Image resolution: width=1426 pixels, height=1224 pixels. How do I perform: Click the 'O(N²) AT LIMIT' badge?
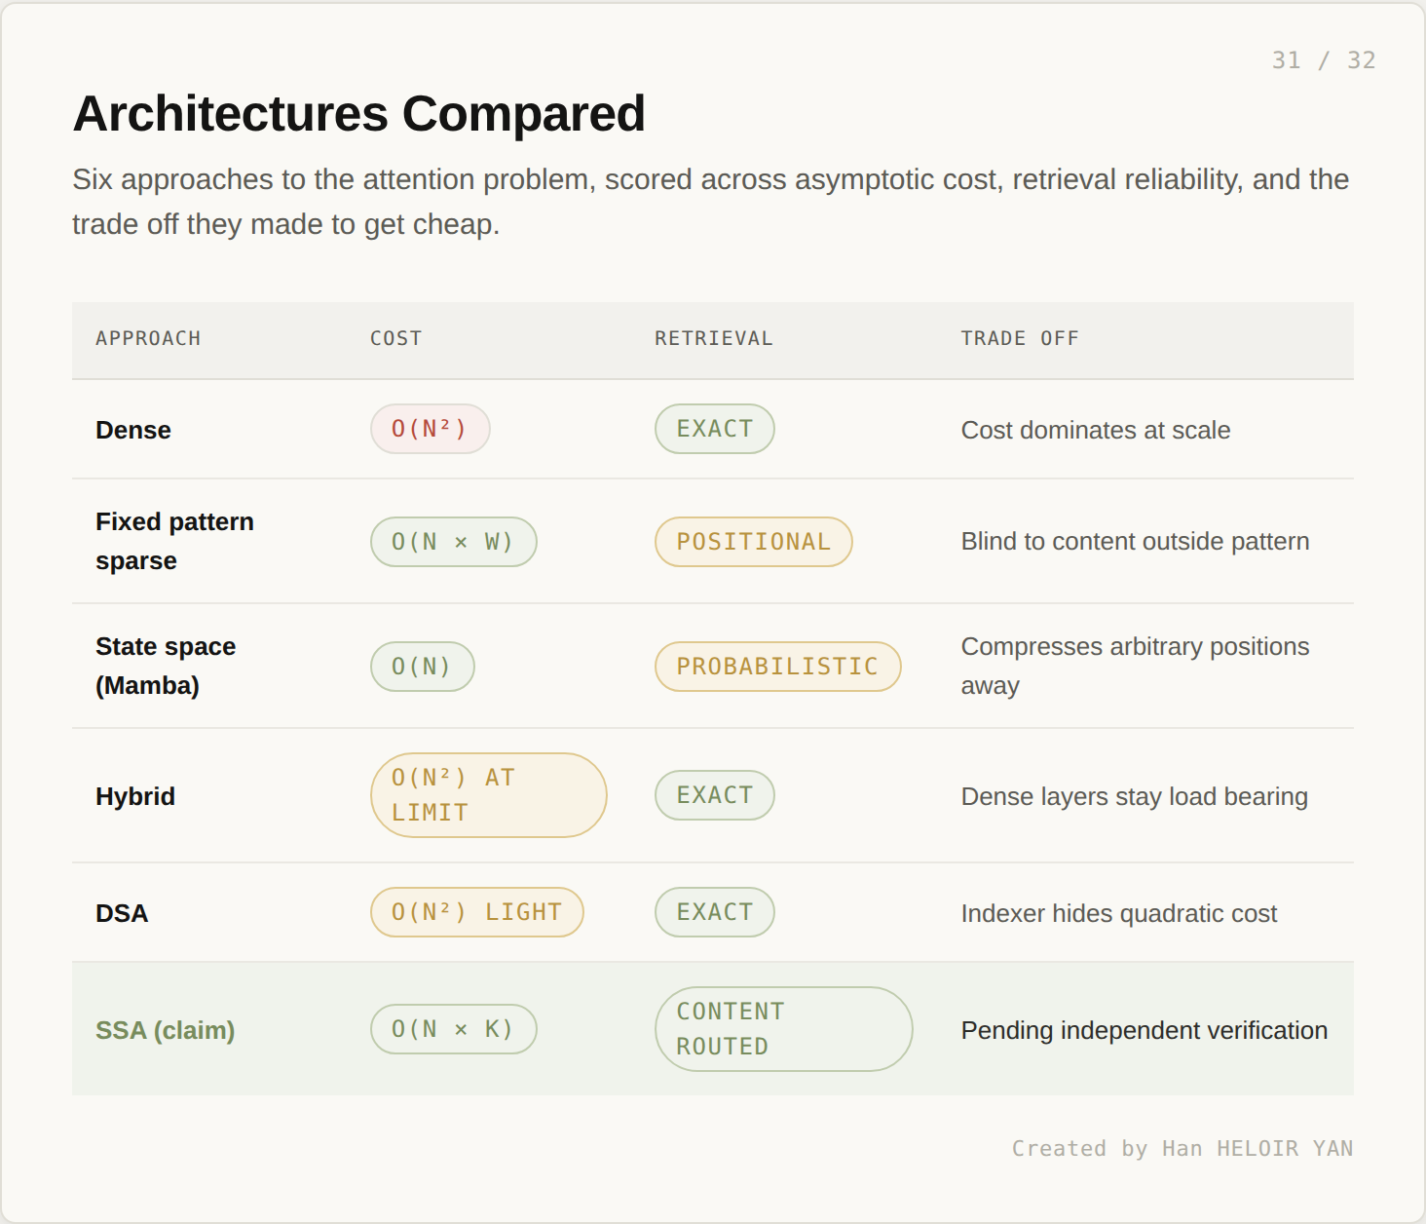pos(489,795)
